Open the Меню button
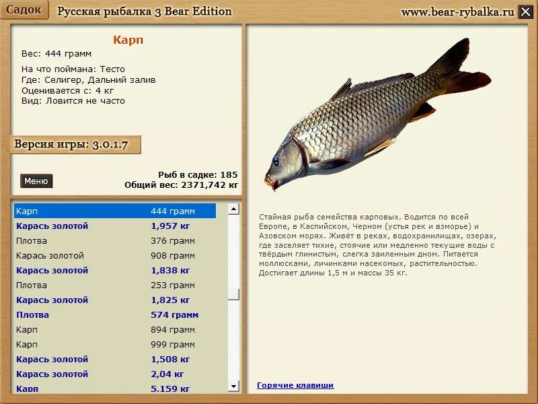Viewport: 538px width, 404px height. tap(36, 181)
